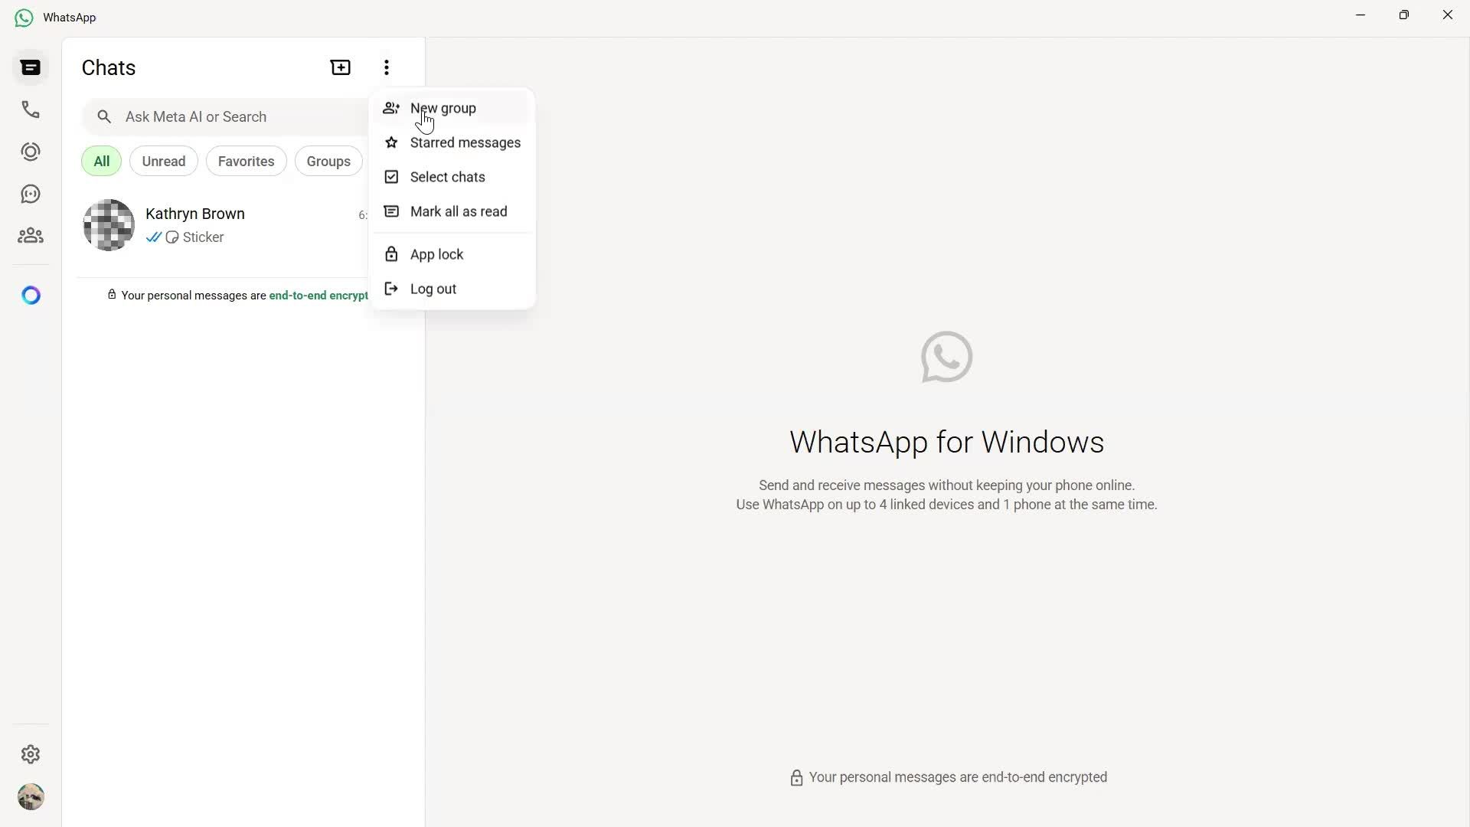Open the end-to-end encrypted link
Screen dimensions: 1470x827
318,296
